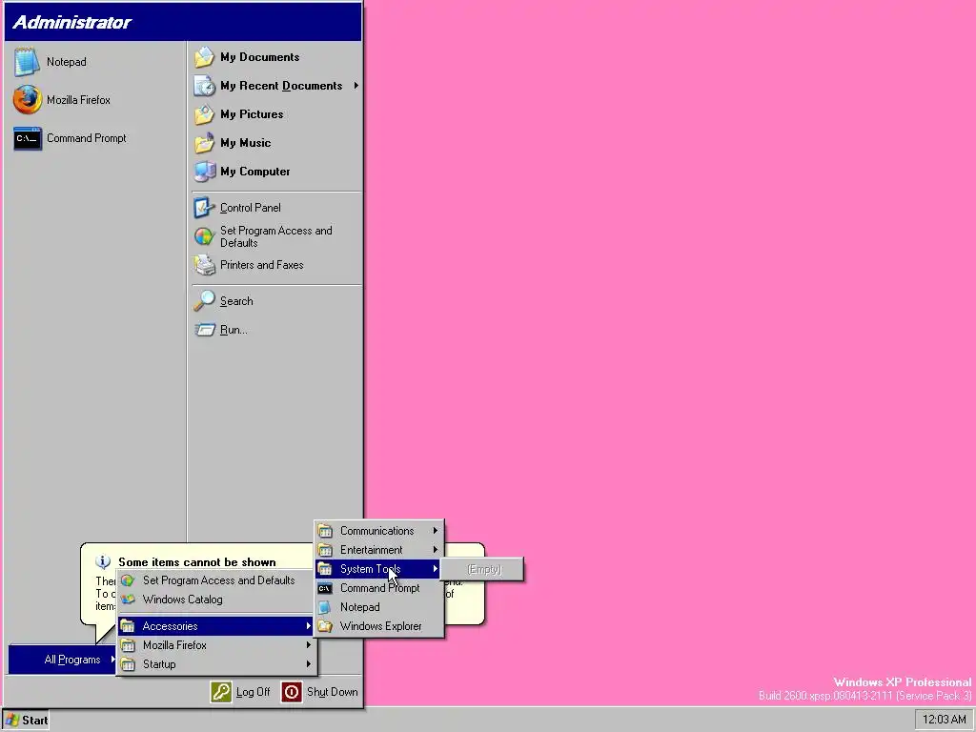Click the Printers and Faxes label

[262, 265]
